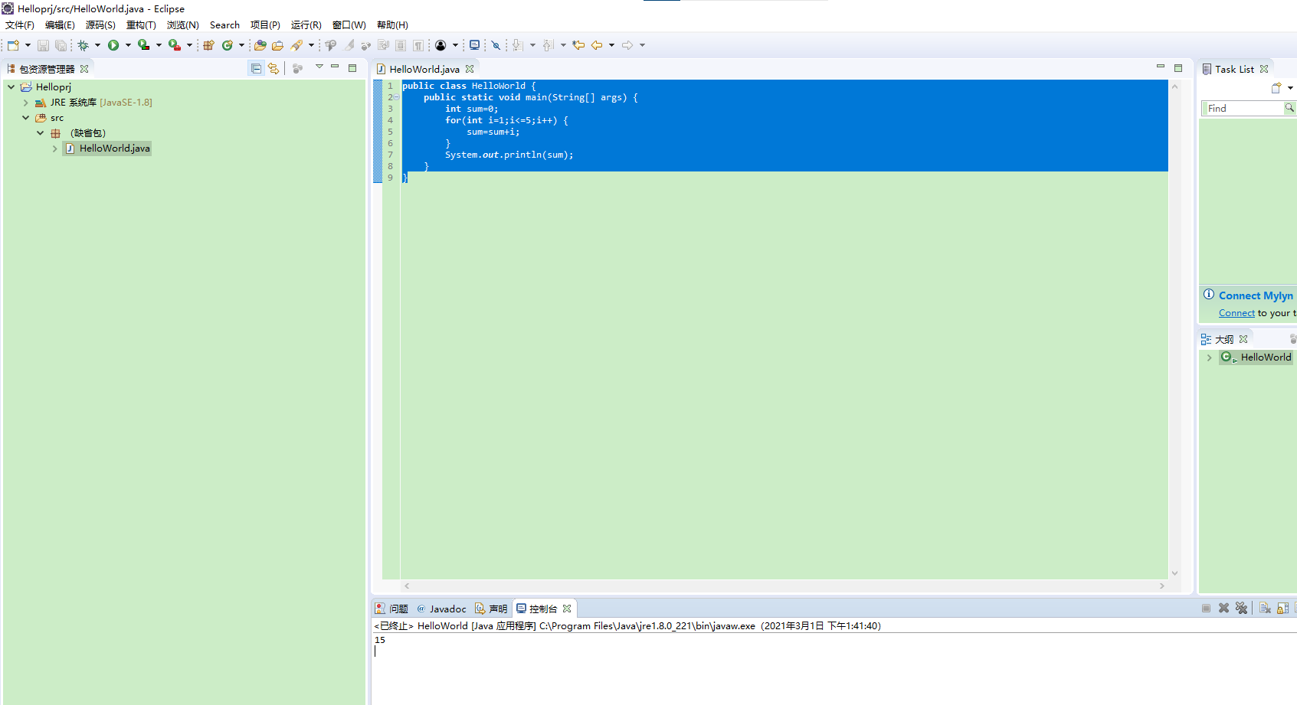Click the Connect link under Connect Mylyn
Screen dimensions: 1297x705
(x=1236, y=312)
